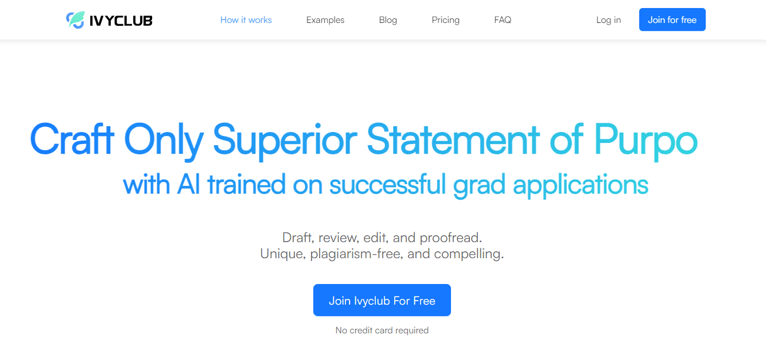View the Pricing page
This screenshot has width=766, height=354.
click(446, 20)
